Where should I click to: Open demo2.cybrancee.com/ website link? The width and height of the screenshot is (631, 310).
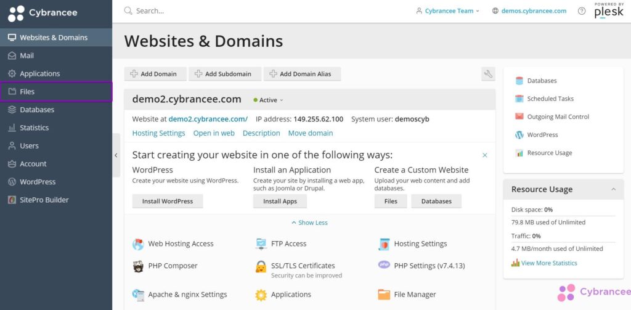click(208, 119)
